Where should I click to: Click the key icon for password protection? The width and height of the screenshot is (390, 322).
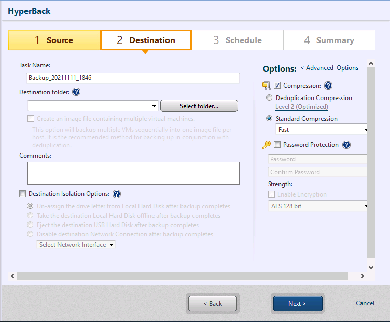click(267, 145)
